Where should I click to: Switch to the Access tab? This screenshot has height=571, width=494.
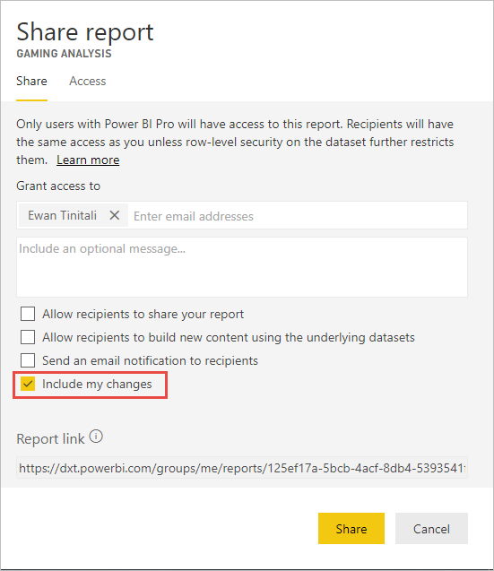click(88, 81)
